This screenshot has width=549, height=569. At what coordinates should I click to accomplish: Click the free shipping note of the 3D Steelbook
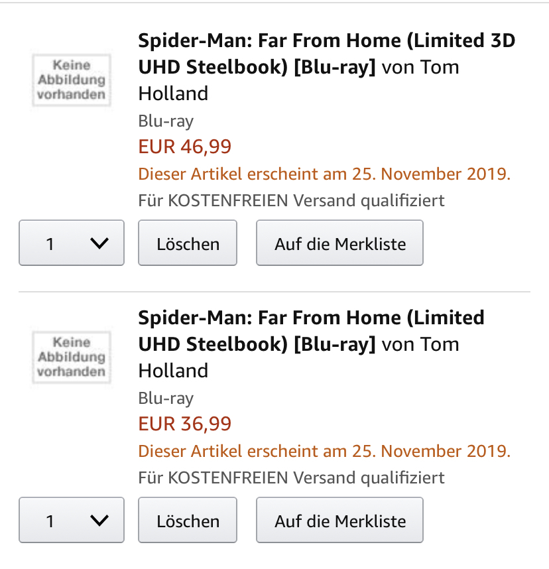point(291,200)
